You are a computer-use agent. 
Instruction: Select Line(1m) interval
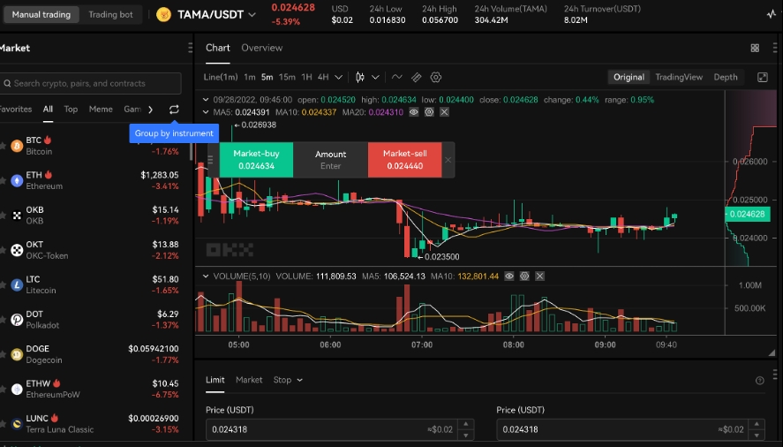pyautogui.click(x=221, y=77)
